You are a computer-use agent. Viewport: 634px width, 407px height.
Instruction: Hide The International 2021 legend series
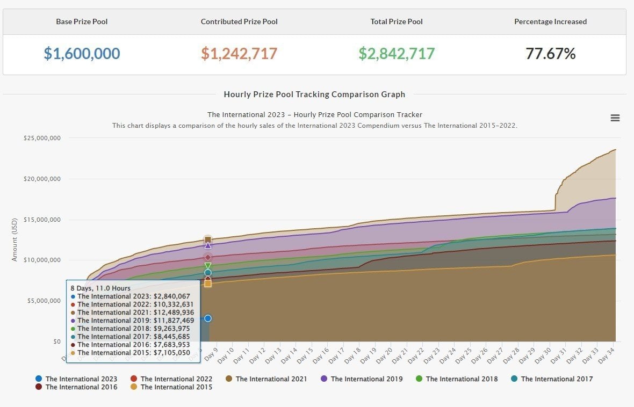click(266, 379)
